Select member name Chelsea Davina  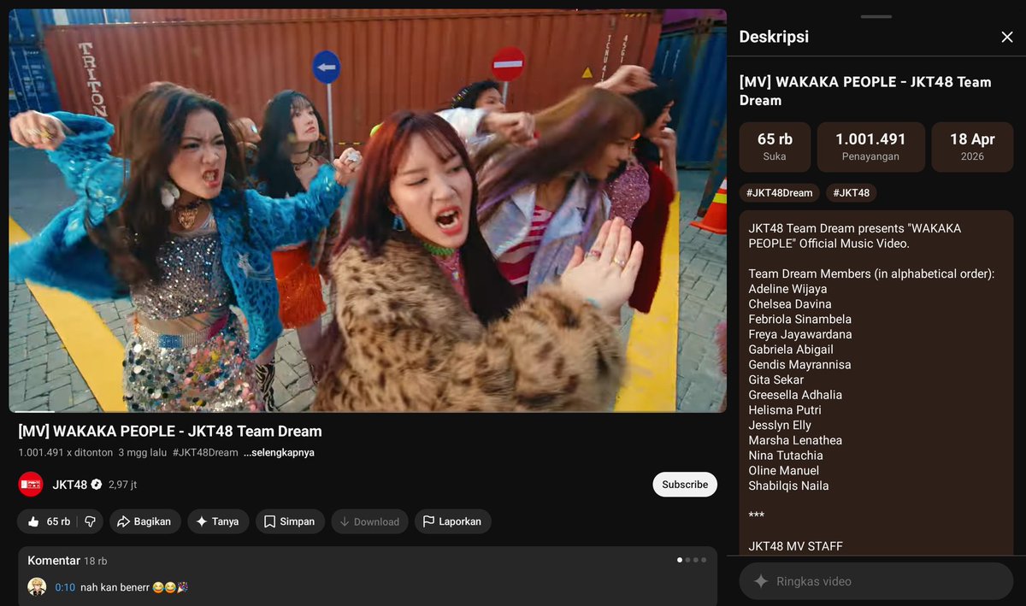coord(790,304)
